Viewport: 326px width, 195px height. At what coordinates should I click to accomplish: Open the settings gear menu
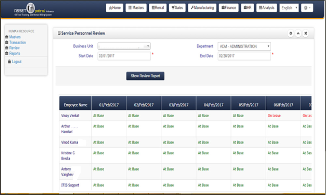pyautogui.click(x=307, y=8)
